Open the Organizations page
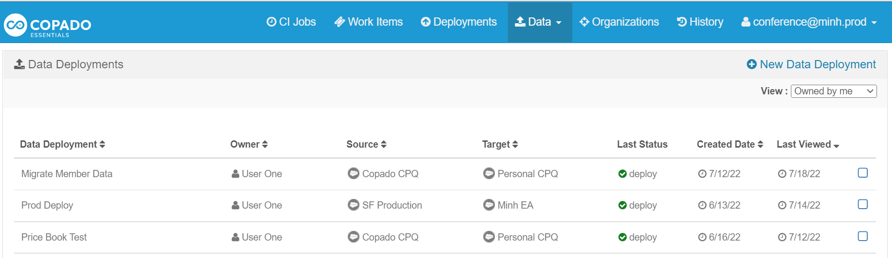This screenshot has width=892, height=258. click(x=619, y=22)
